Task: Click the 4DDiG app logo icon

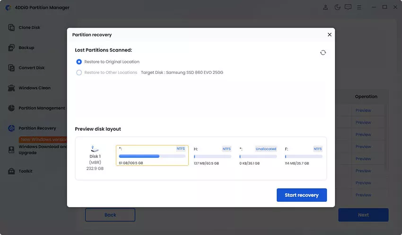Action: [8, 8]
